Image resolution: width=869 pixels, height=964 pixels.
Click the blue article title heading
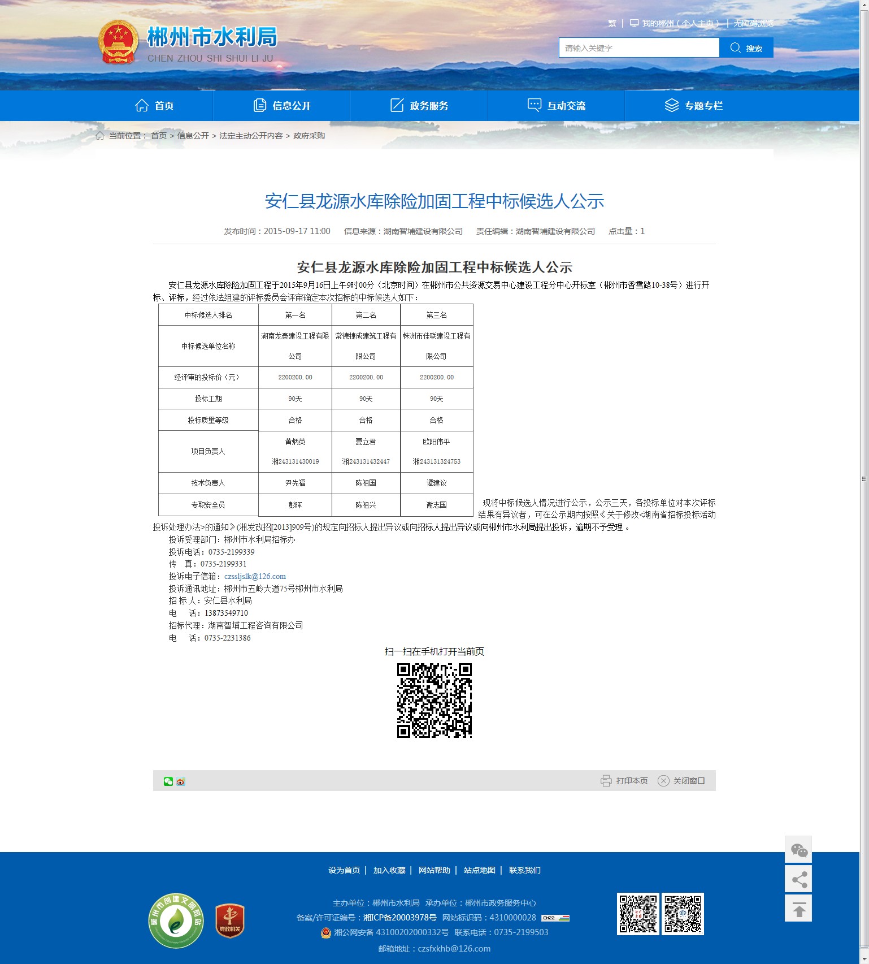pos(434,201)
